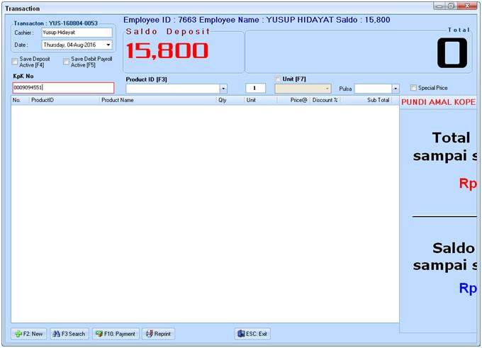Click the KpK No input field
The height and width of the screenshot is (348, 482).
tap(62, 88)
